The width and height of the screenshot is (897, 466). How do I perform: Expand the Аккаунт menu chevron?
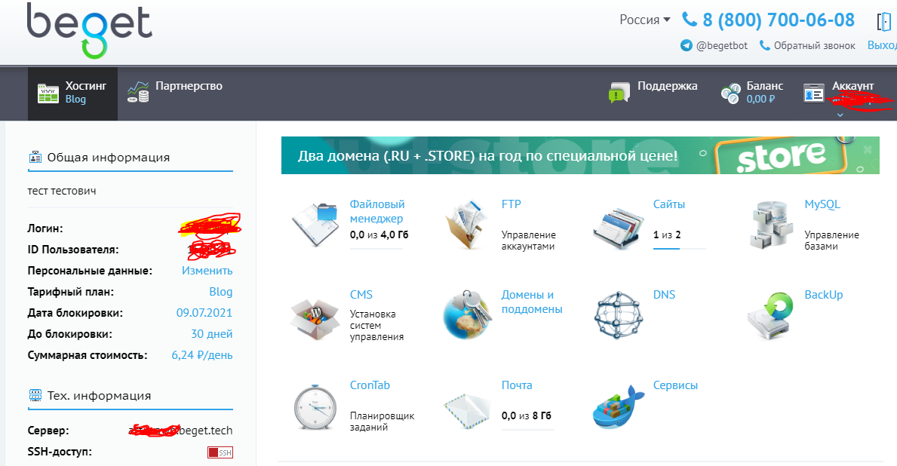(x=840, y=115)
